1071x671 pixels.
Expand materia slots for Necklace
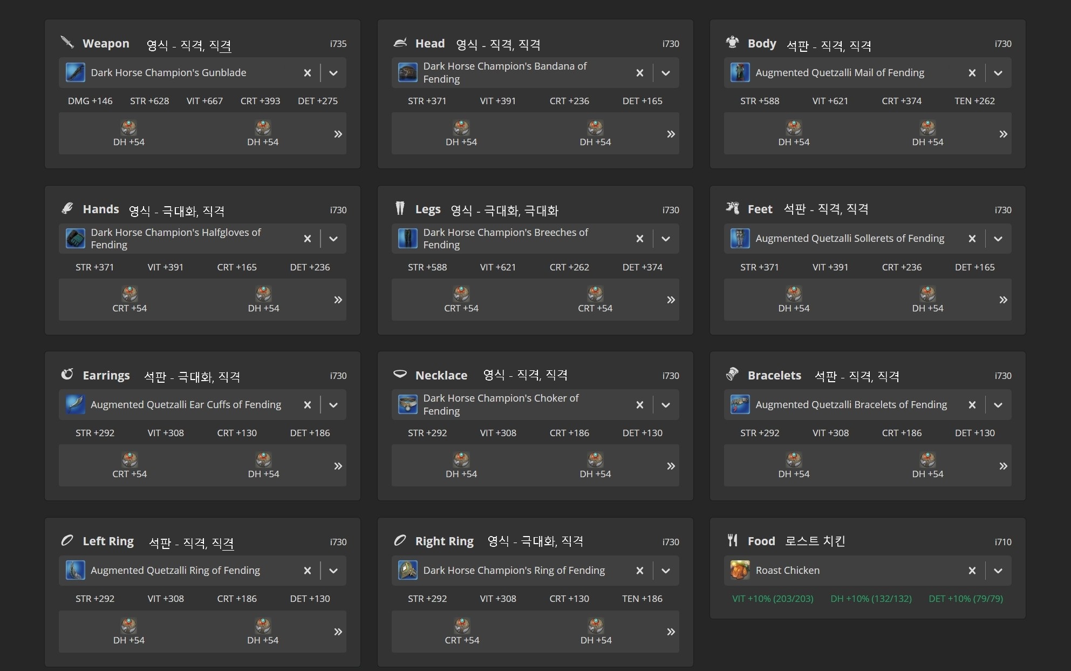(x=671, y=466)
